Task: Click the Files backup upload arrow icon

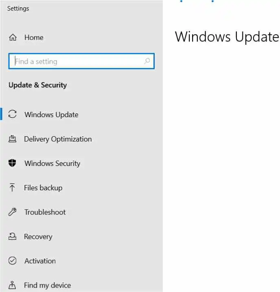Action: click(12, 187)
